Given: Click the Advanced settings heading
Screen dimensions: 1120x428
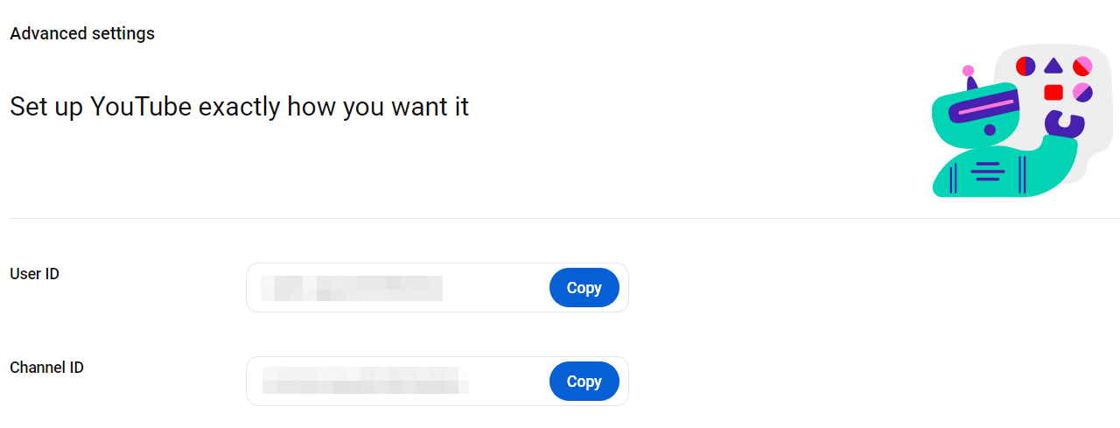Looking at the screenshot, I should [x=82, y=34].
